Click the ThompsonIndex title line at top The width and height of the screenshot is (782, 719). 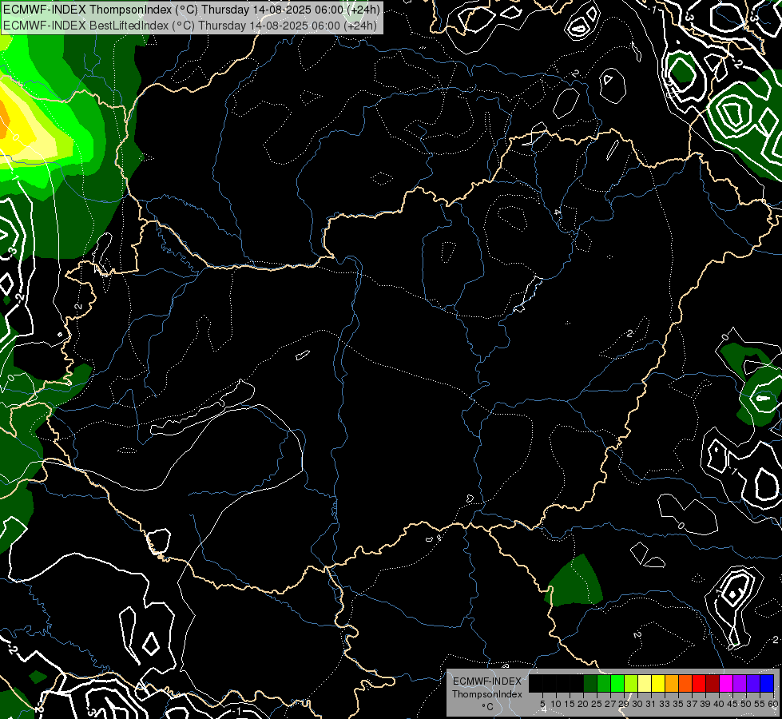click(x=192, y=9)
